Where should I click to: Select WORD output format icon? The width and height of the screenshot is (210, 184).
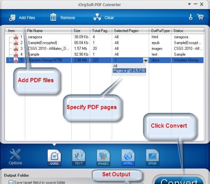[x=54, y=157]
